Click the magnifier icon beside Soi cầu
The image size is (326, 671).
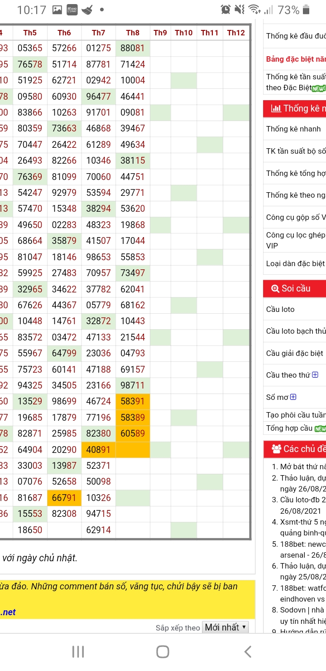click(x=275, y=288)
